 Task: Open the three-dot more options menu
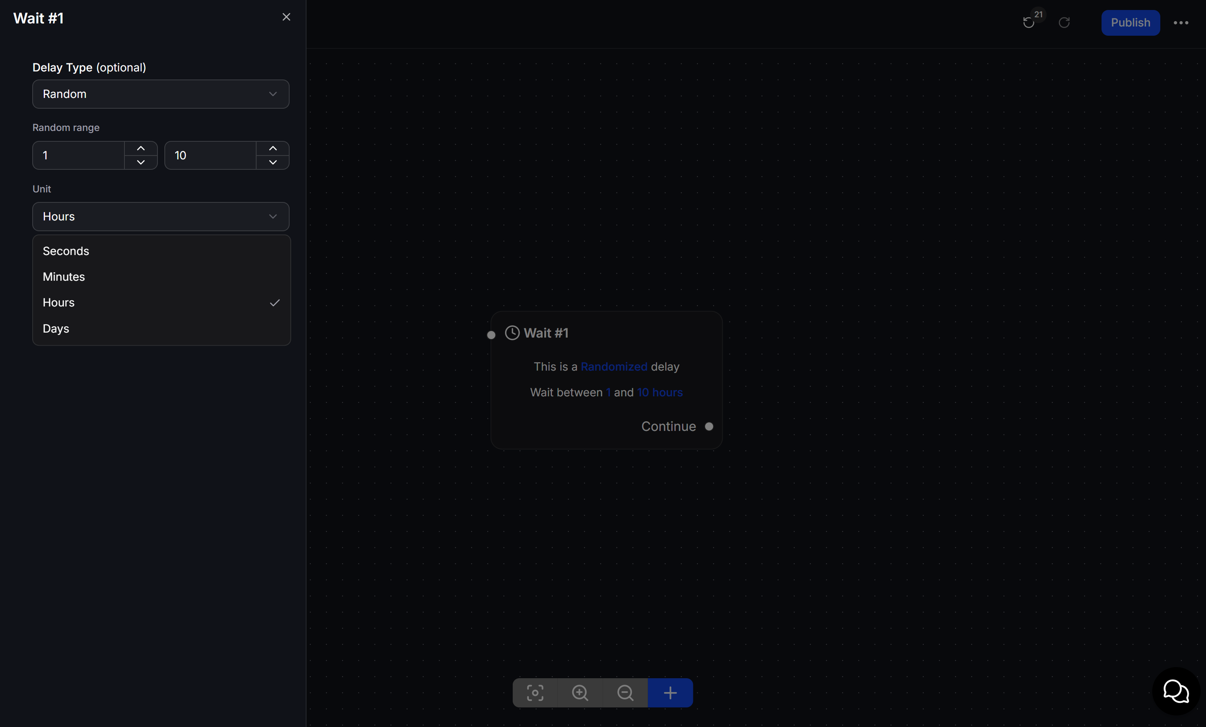pyautogui.click(x=1181, y=23)
